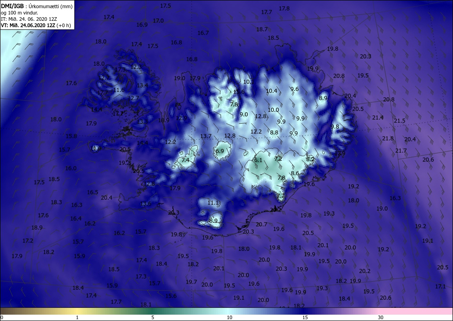Click the "15" label on the color scale
Image resolution: width=453 pixels, height=321 pixels.
(305, 317)
